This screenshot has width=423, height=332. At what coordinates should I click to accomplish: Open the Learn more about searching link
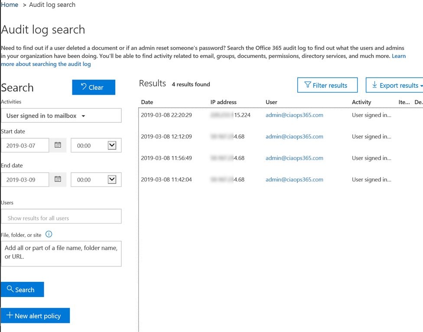pyautogui.click(x=46, y=64)
